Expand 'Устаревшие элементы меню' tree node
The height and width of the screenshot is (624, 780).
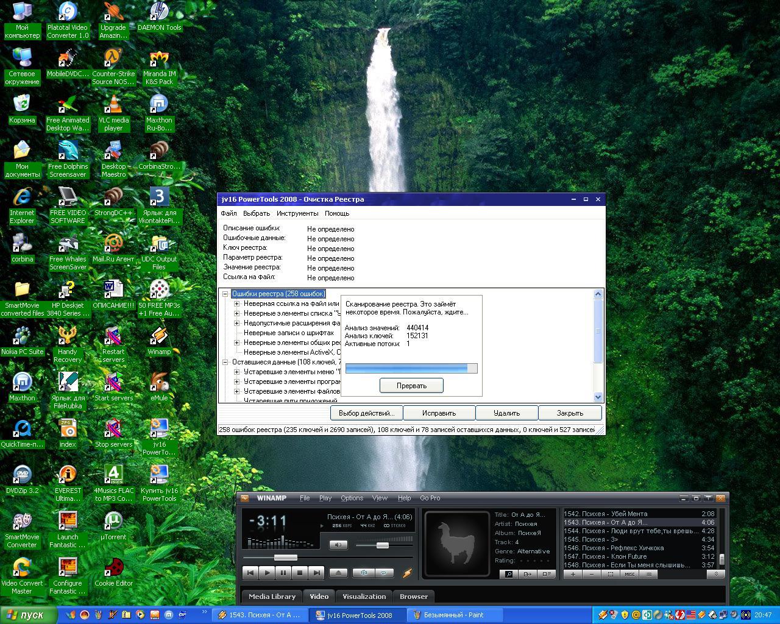237,372
